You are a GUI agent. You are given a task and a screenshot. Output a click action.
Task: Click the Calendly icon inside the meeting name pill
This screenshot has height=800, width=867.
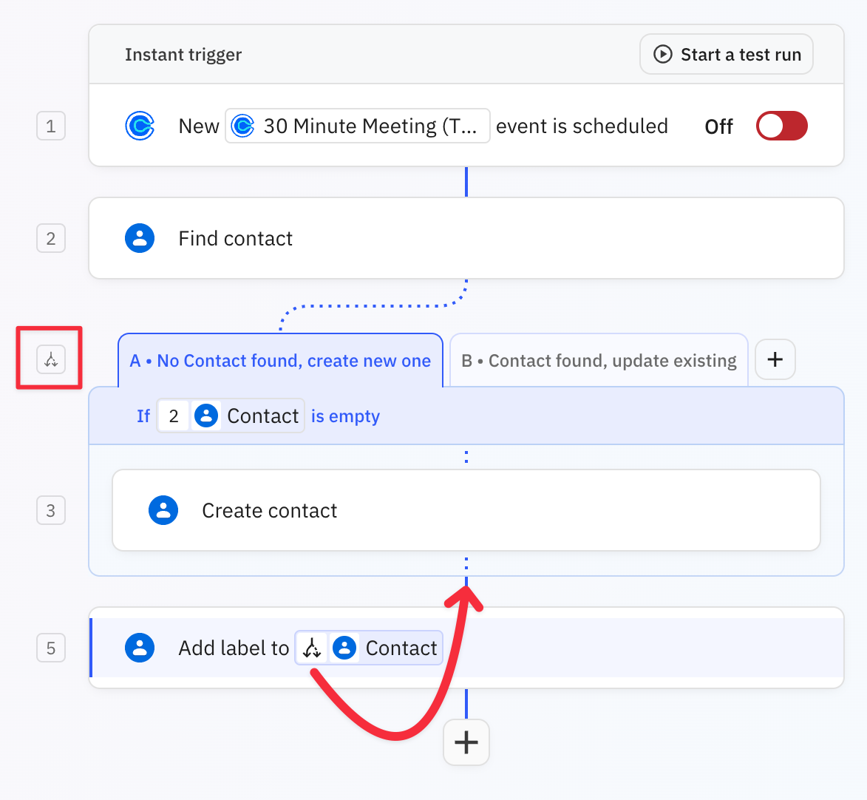[x=245, y=126]
